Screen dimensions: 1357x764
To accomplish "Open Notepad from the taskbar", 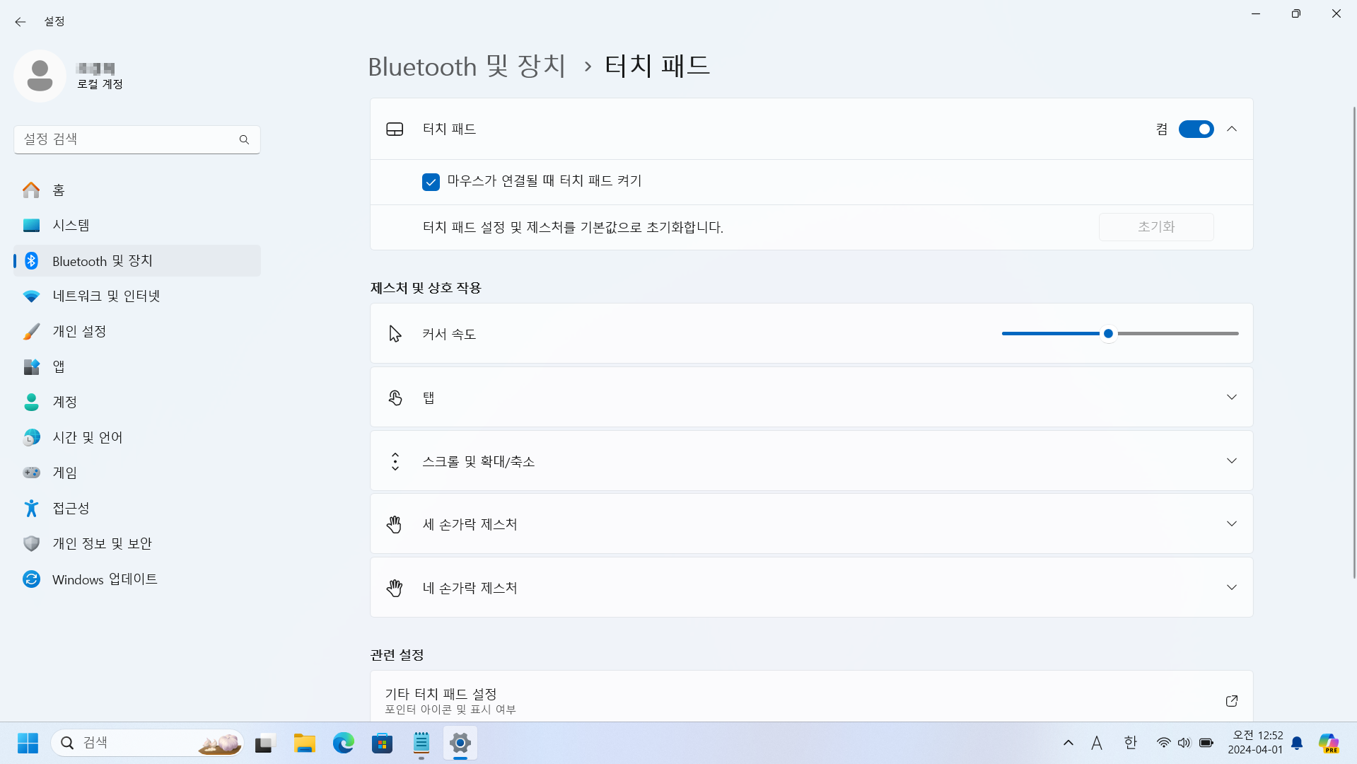I will (421, 743).
